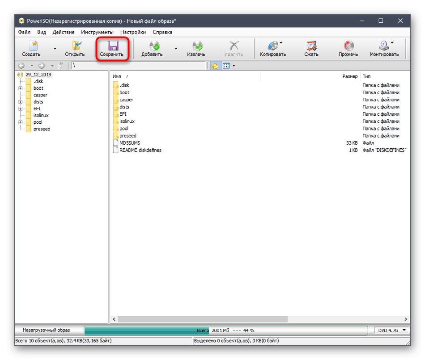Viewport: 425px width, 360px height.
Task: Click the Back navigation arrow
Action: coord(21,66)
